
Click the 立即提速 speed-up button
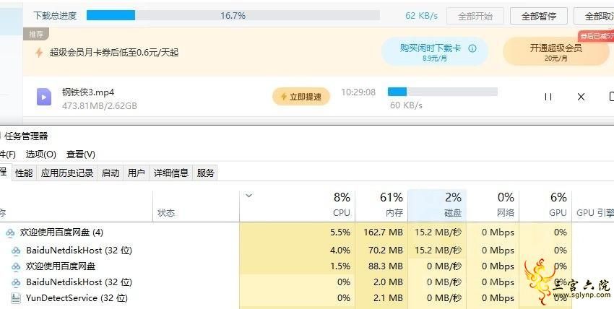click(x=301, y=97)
